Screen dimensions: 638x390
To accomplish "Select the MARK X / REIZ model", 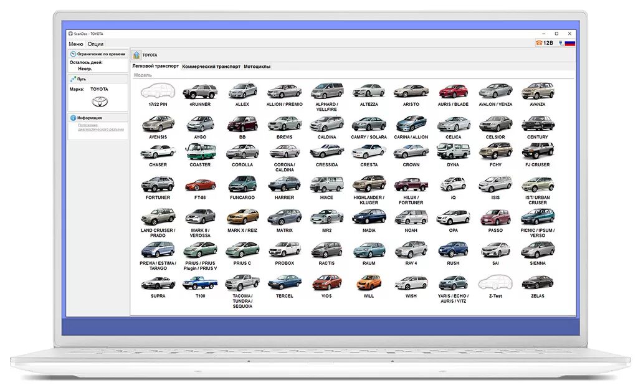I will tap(242, 221).
